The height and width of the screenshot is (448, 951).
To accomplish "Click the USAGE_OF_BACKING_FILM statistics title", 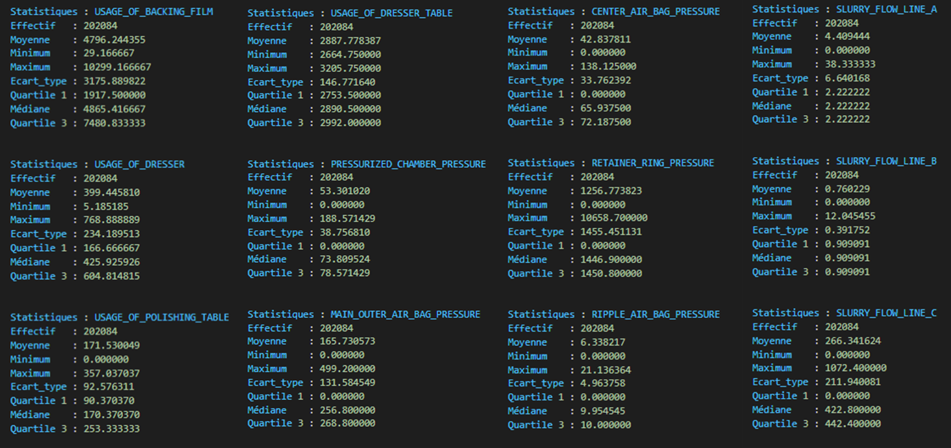I will point(153,12).
